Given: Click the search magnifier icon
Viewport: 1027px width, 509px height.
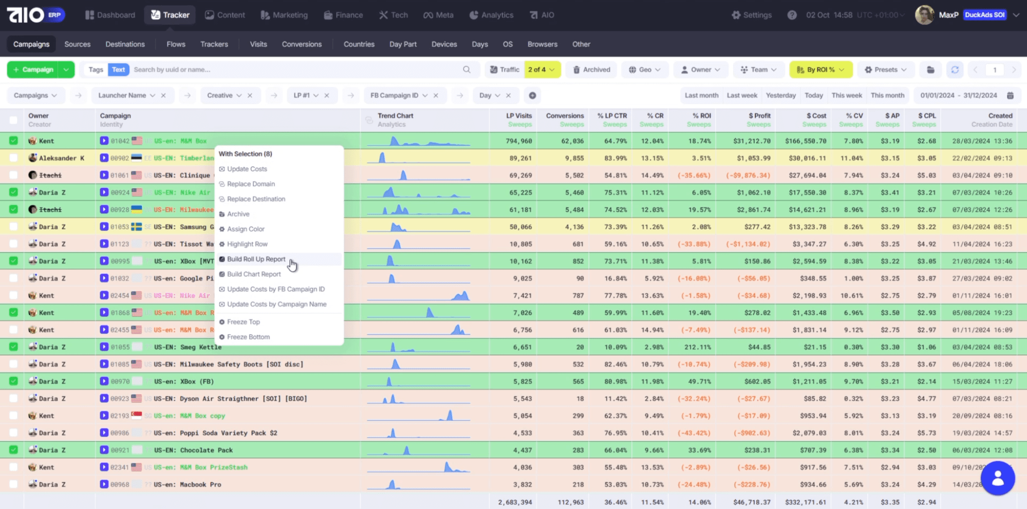Looking at the screenshot, I should pos(466,70).
